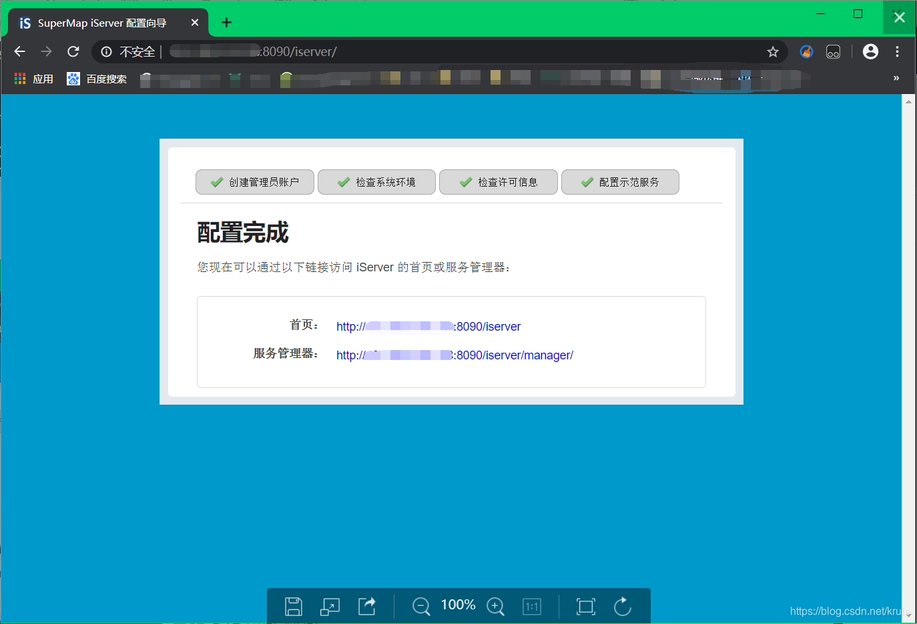Viewport: 917px width, 624px height.
Task: Zoom in with the plus magnifier
Action: click(495, 607)
